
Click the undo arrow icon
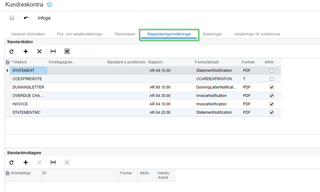coord(26,18)
